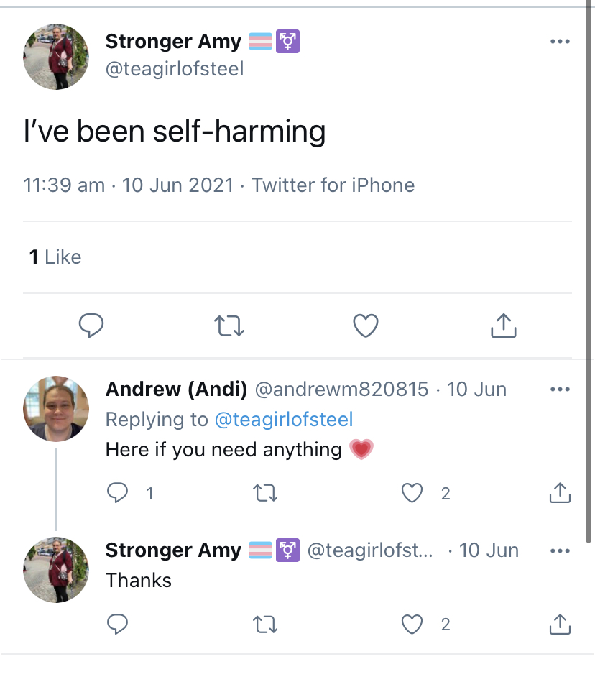Open more options on Andrew's reply
This screenshot has height=682, width=595.
(560, 389)
